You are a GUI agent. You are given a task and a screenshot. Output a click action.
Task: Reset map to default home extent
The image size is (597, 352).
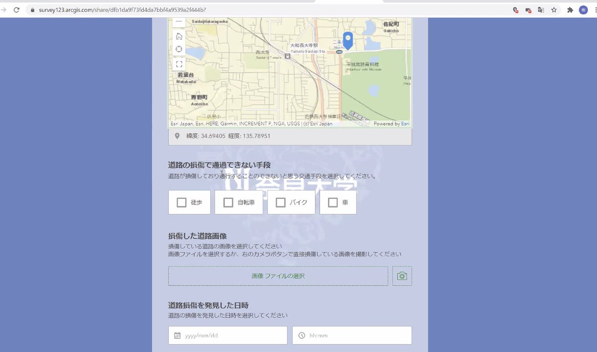(179, 36)
